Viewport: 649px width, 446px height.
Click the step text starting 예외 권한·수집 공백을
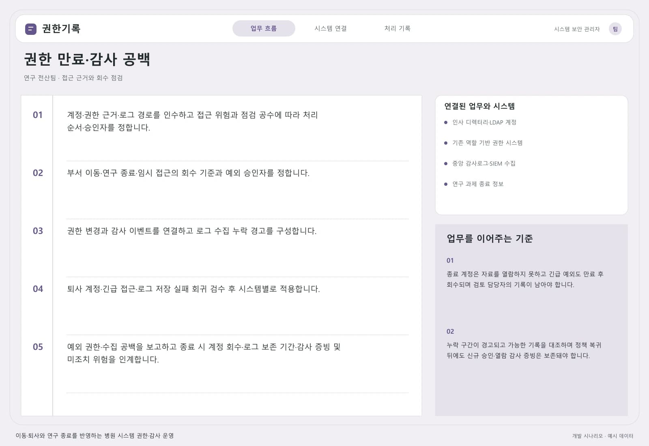click(x=204, y=353)
